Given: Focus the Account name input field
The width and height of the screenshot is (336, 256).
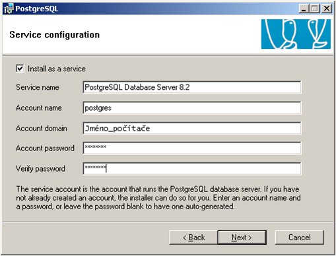Looking at the screenshot, I should (192, 108).
